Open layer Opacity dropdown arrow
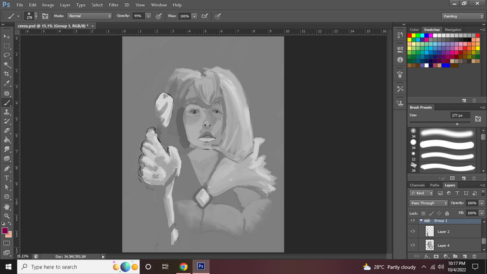Screen dimensions: 487x274 [481, 203]
